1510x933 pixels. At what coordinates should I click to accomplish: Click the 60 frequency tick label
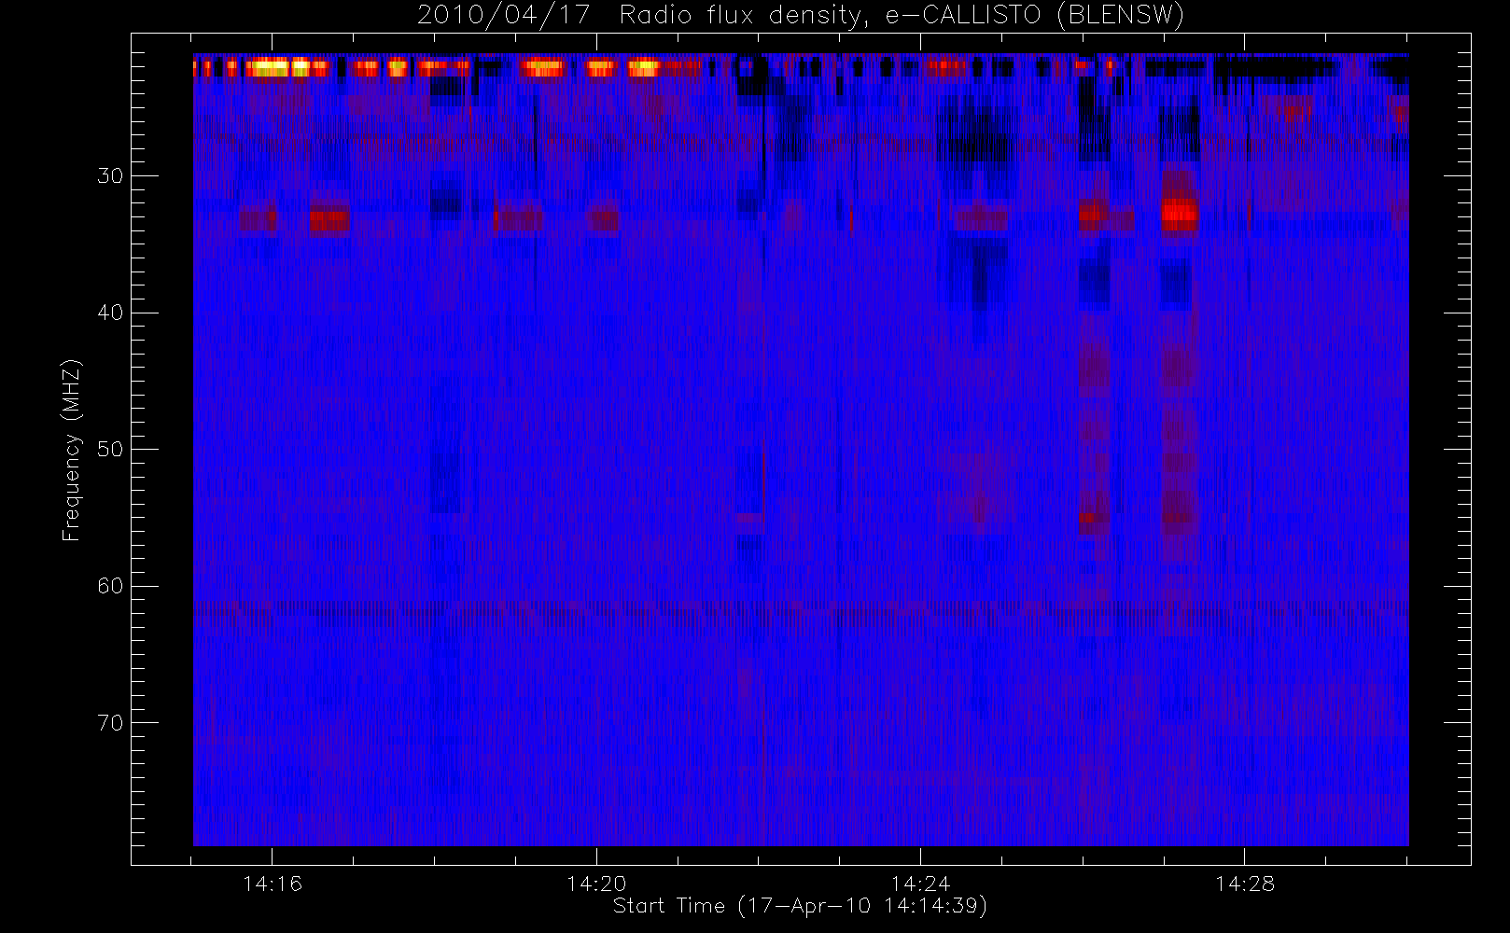(110, 586)
